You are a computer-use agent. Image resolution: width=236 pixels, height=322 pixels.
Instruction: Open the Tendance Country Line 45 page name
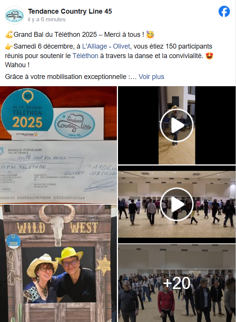[x=70, y=11]
